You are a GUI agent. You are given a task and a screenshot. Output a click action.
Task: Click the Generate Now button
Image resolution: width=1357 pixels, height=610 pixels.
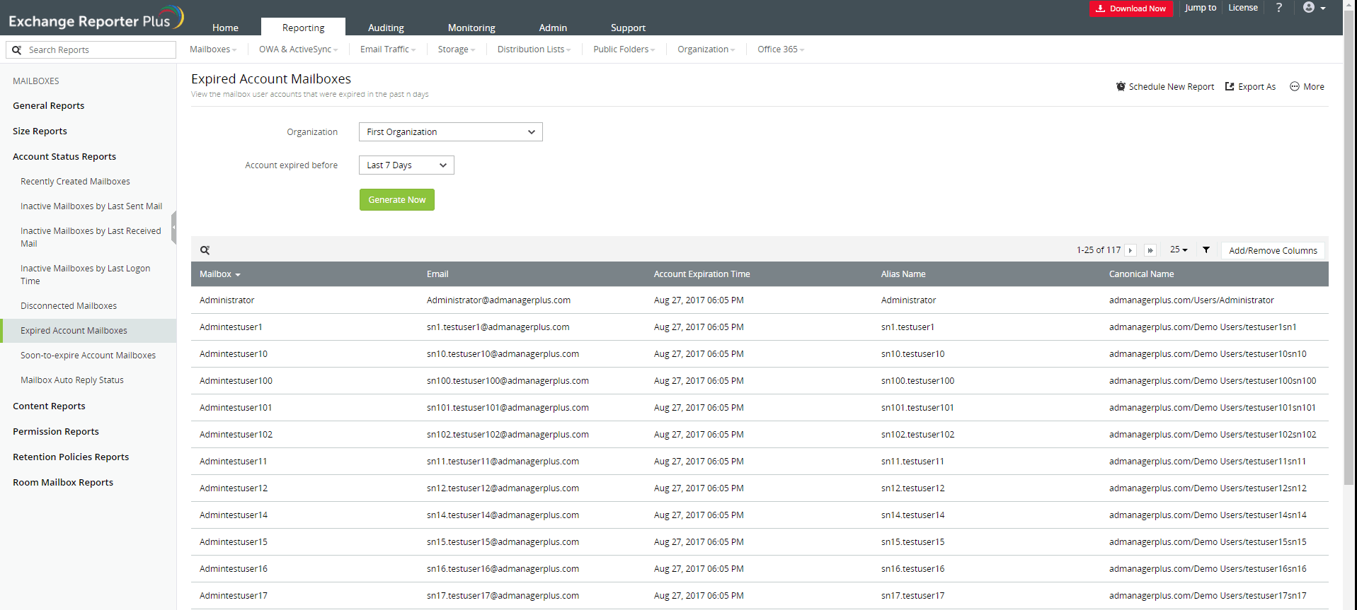[397, 200]
